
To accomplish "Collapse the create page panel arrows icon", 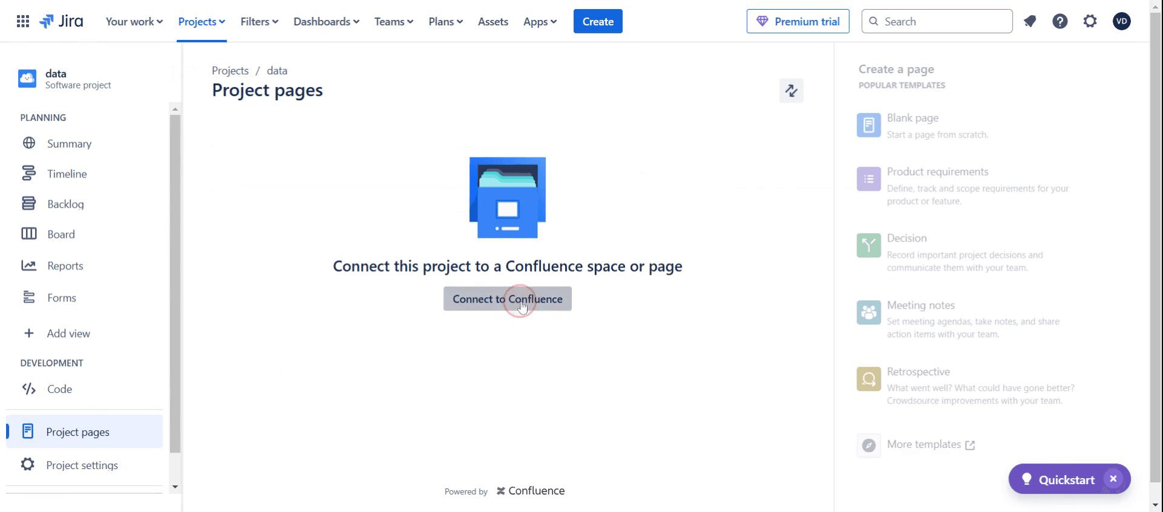I will coord(791,91).
